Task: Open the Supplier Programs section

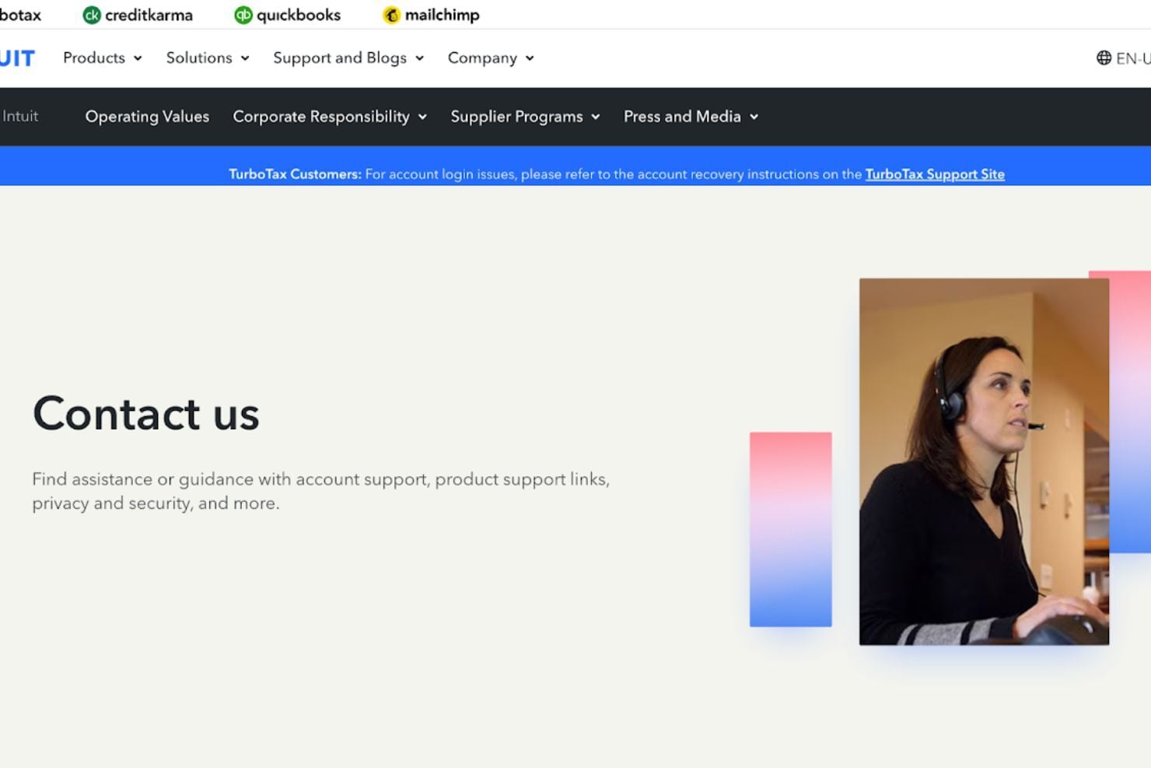Action: (x=524, y=117)
